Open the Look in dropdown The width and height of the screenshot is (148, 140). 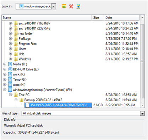[54, 6]
